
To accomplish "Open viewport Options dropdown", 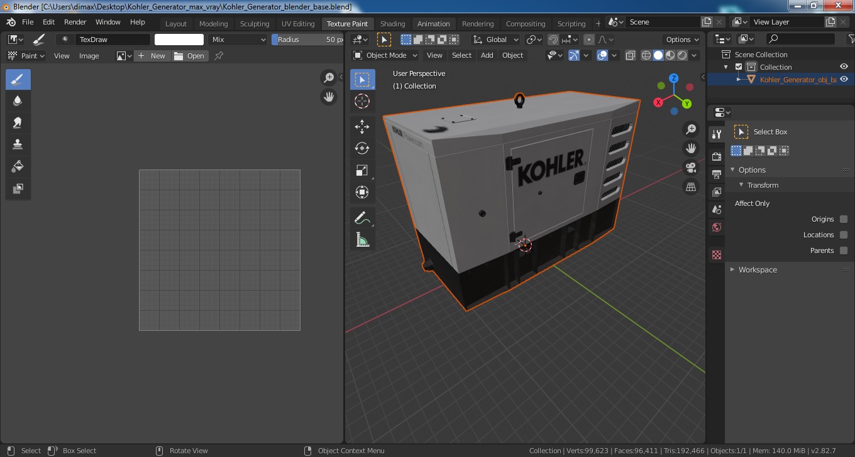I will (x=682, y=40).
